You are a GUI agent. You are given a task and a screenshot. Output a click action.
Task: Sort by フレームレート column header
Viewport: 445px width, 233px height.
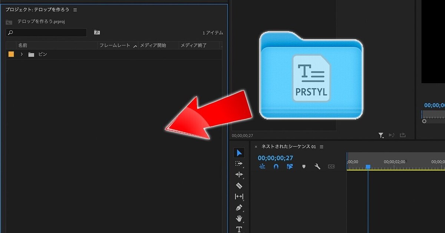(x=115, y=45)
